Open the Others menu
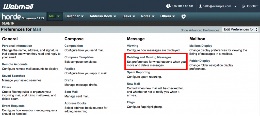The height and width of the screenshot is (116, 260). pos(167,16)
